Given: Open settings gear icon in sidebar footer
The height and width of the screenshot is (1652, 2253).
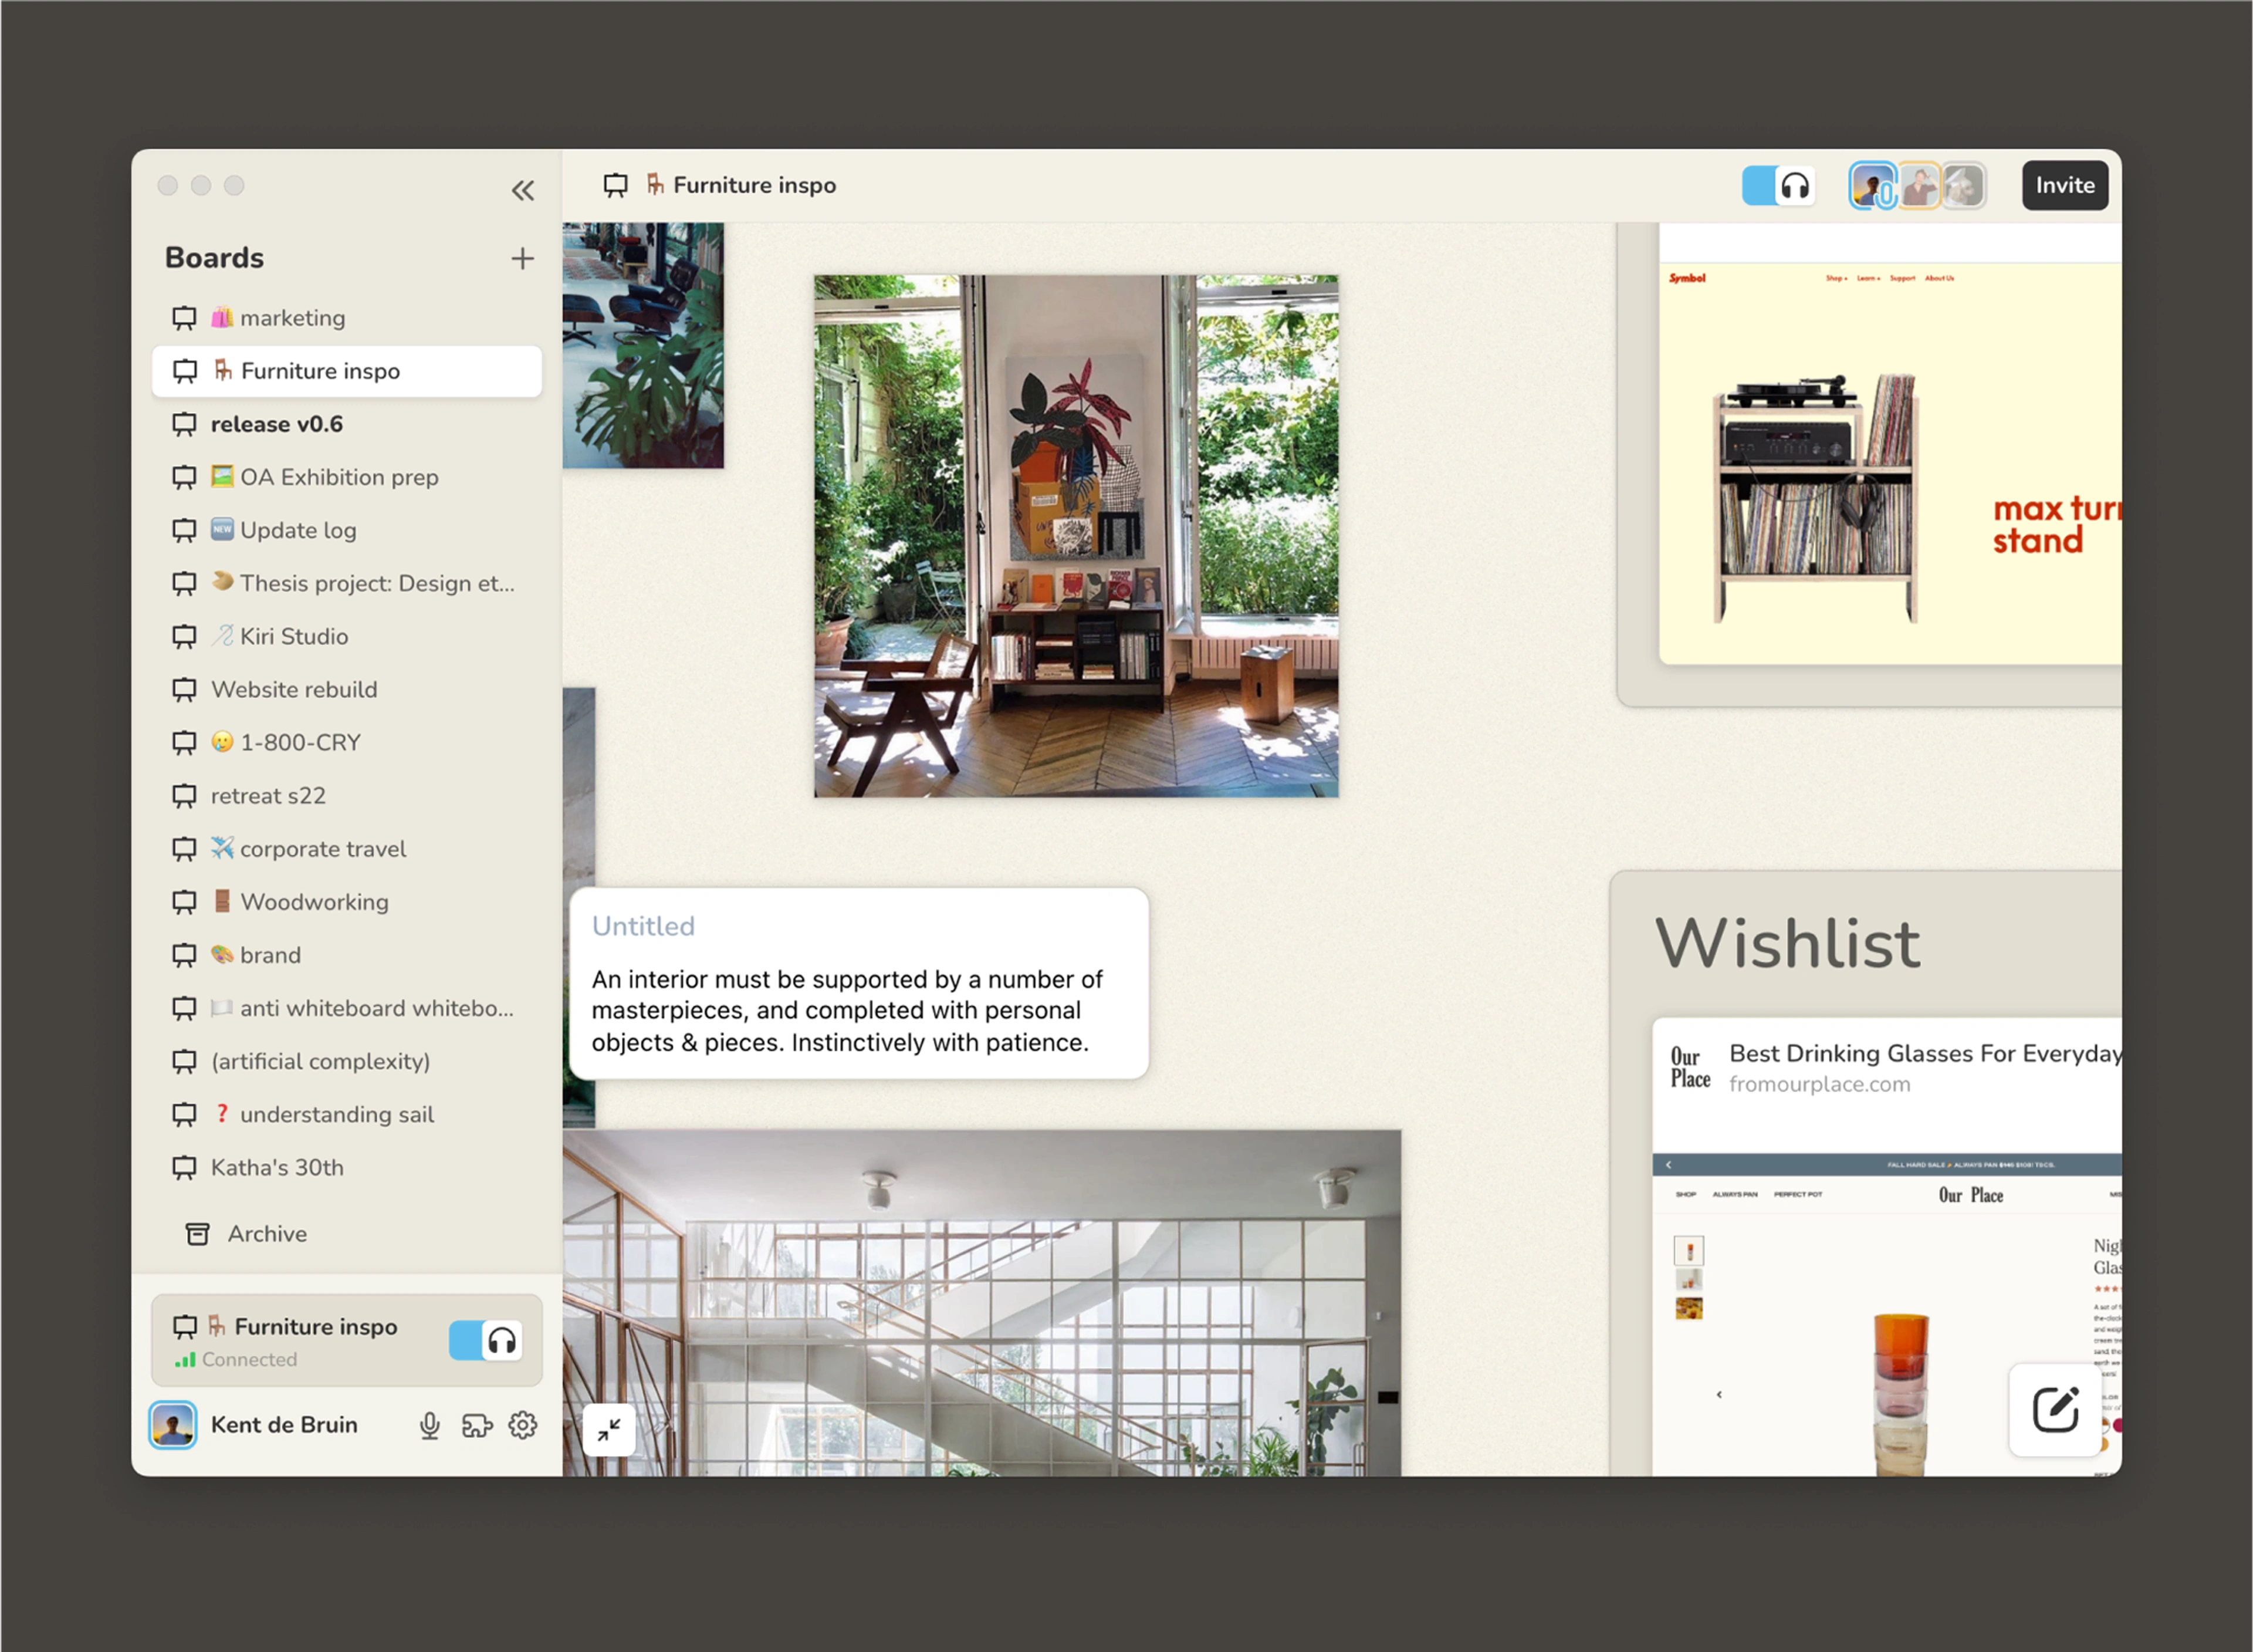Looking at the screenshot, I should tap(523, 1426).
